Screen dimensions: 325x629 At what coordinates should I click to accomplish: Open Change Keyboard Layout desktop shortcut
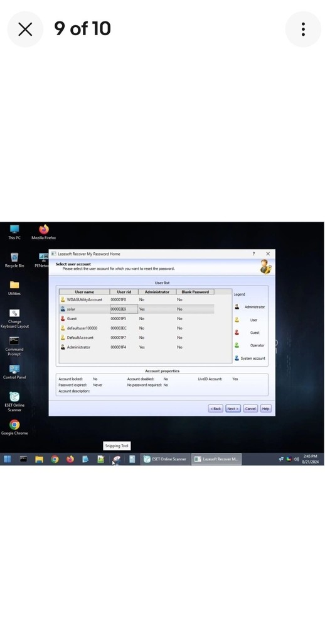coord(14,318)
